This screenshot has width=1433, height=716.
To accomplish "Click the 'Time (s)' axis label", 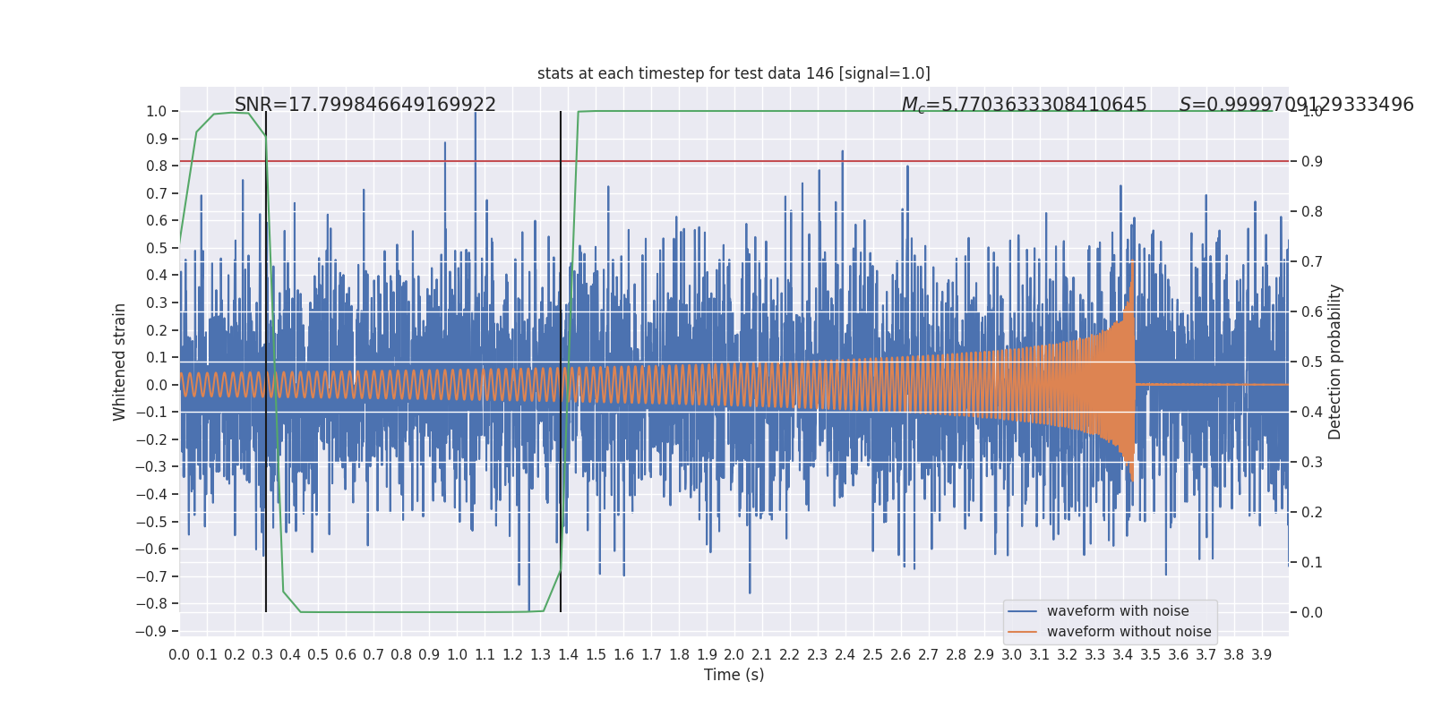I will coord(734,675).
